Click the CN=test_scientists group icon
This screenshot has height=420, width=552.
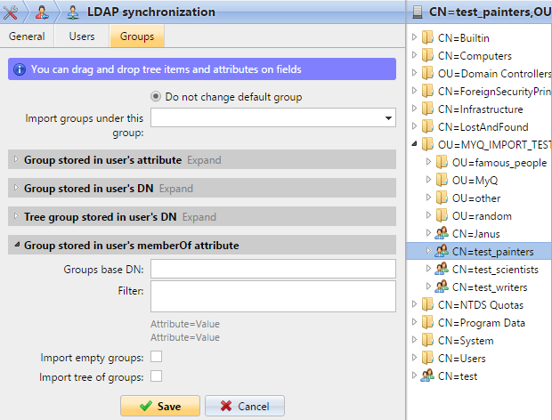tap(441, 270)
